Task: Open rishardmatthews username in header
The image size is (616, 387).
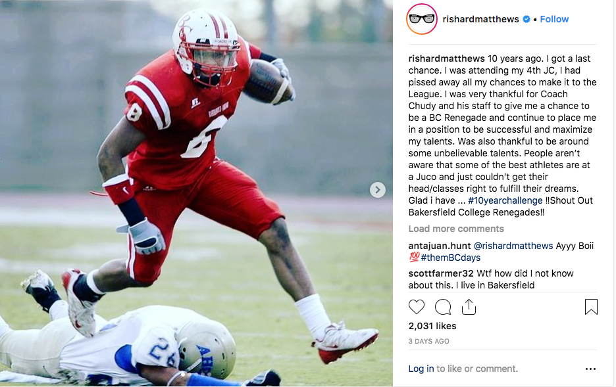Action: pos(480,19)
